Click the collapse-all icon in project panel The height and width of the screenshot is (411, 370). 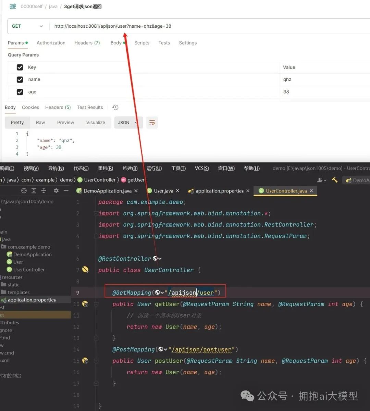(x=44, y=191)
